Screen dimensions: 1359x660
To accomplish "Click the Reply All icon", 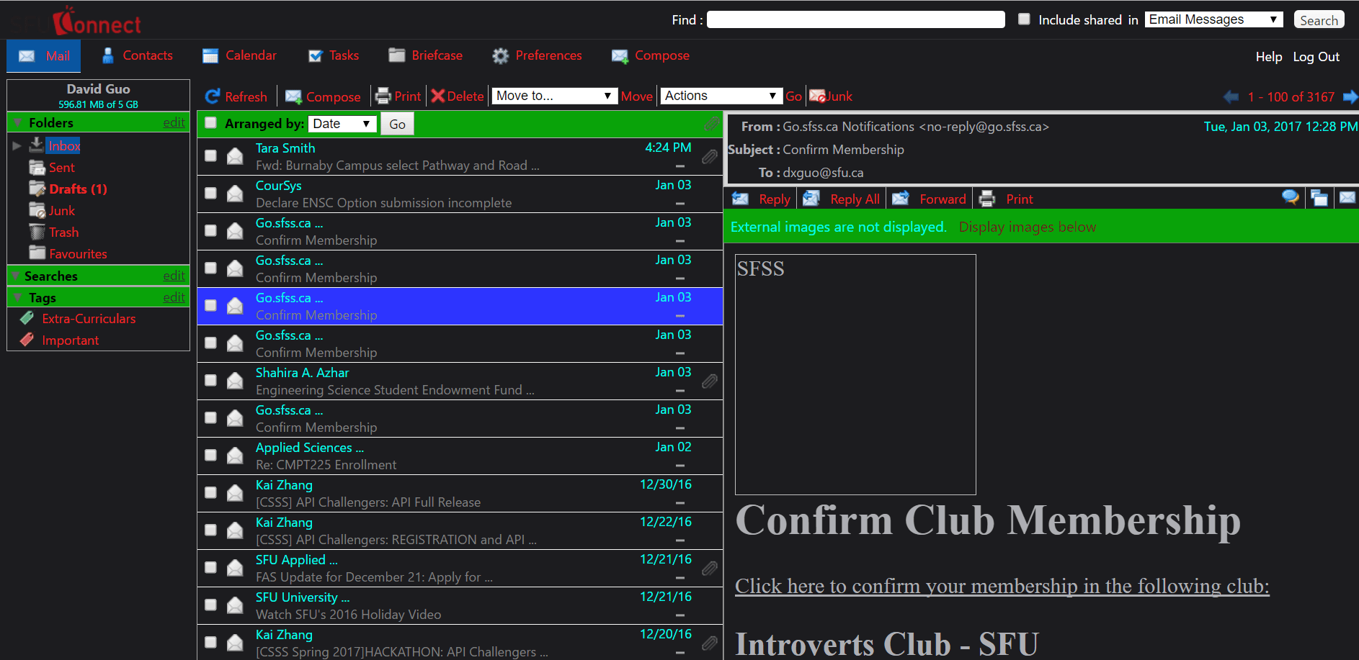I will click(811, 199).
